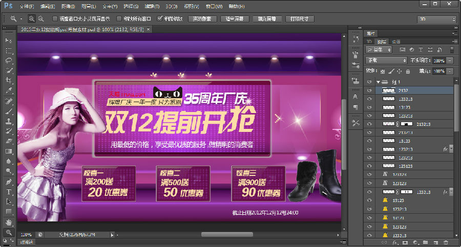Click the new group folder icon
Screen dimensions: 461x247
click(426, 242)
